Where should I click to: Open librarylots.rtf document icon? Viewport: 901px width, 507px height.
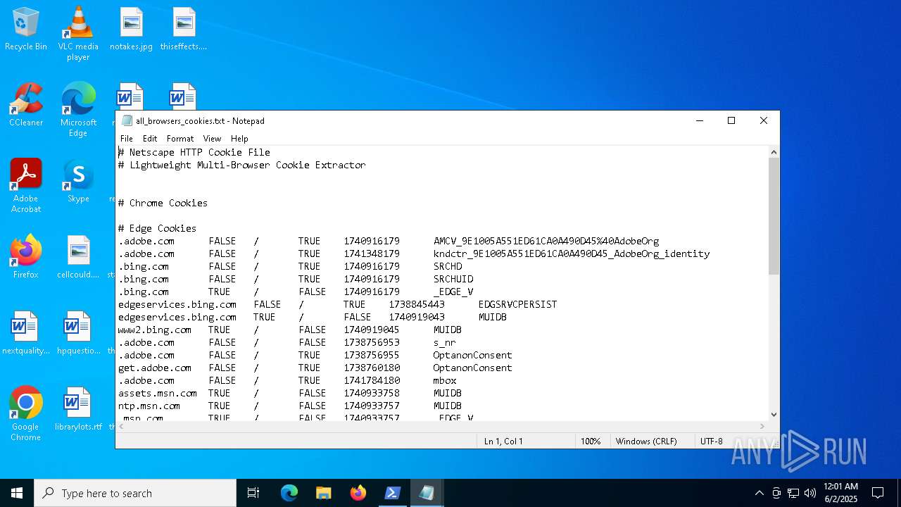click(78, 409)
